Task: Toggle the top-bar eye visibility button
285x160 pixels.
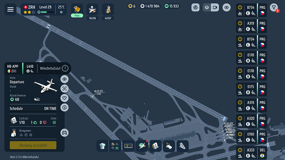Action: [226, 7]
